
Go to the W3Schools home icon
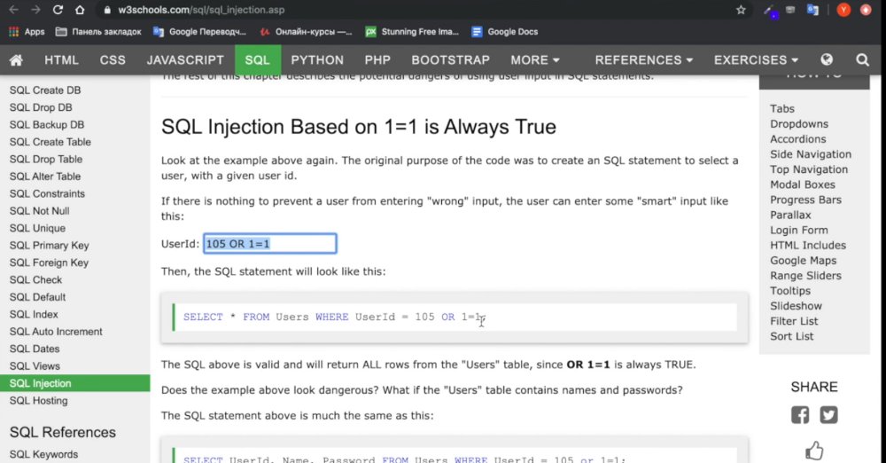16,60
